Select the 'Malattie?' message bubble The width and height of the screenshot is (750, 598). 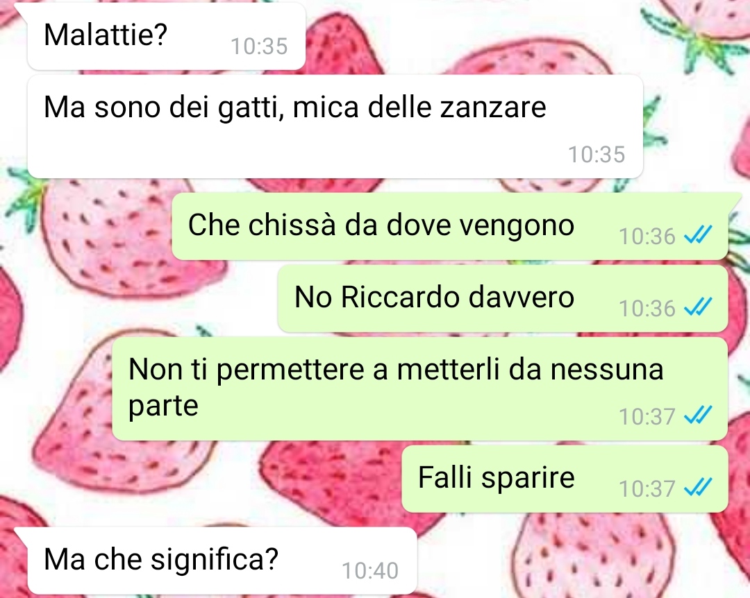pyautogui.click(x=167, y=36)
